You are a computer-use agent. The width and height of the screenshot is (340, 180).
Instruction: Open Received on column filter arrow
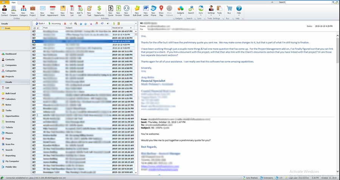[x=131, y=28]
